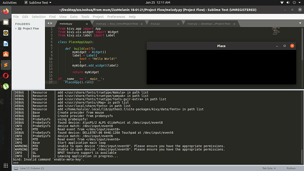The width and height of the screenshot is (304, 171).
Task: Click Place window title bar
Action: click(x=221, y=46)
